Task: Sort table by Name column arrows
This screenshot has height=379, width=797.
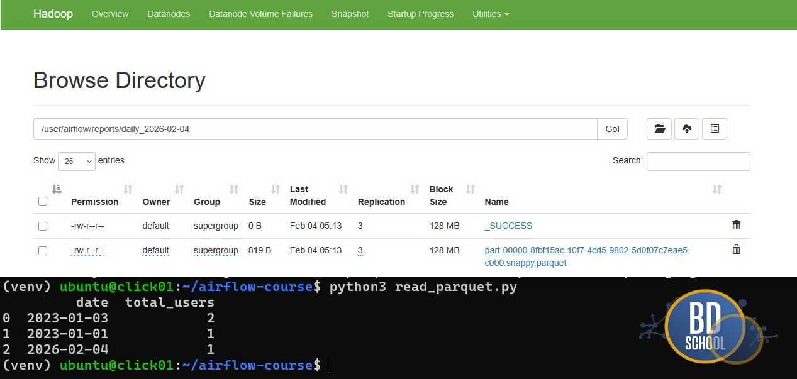Action: point(716,189)
